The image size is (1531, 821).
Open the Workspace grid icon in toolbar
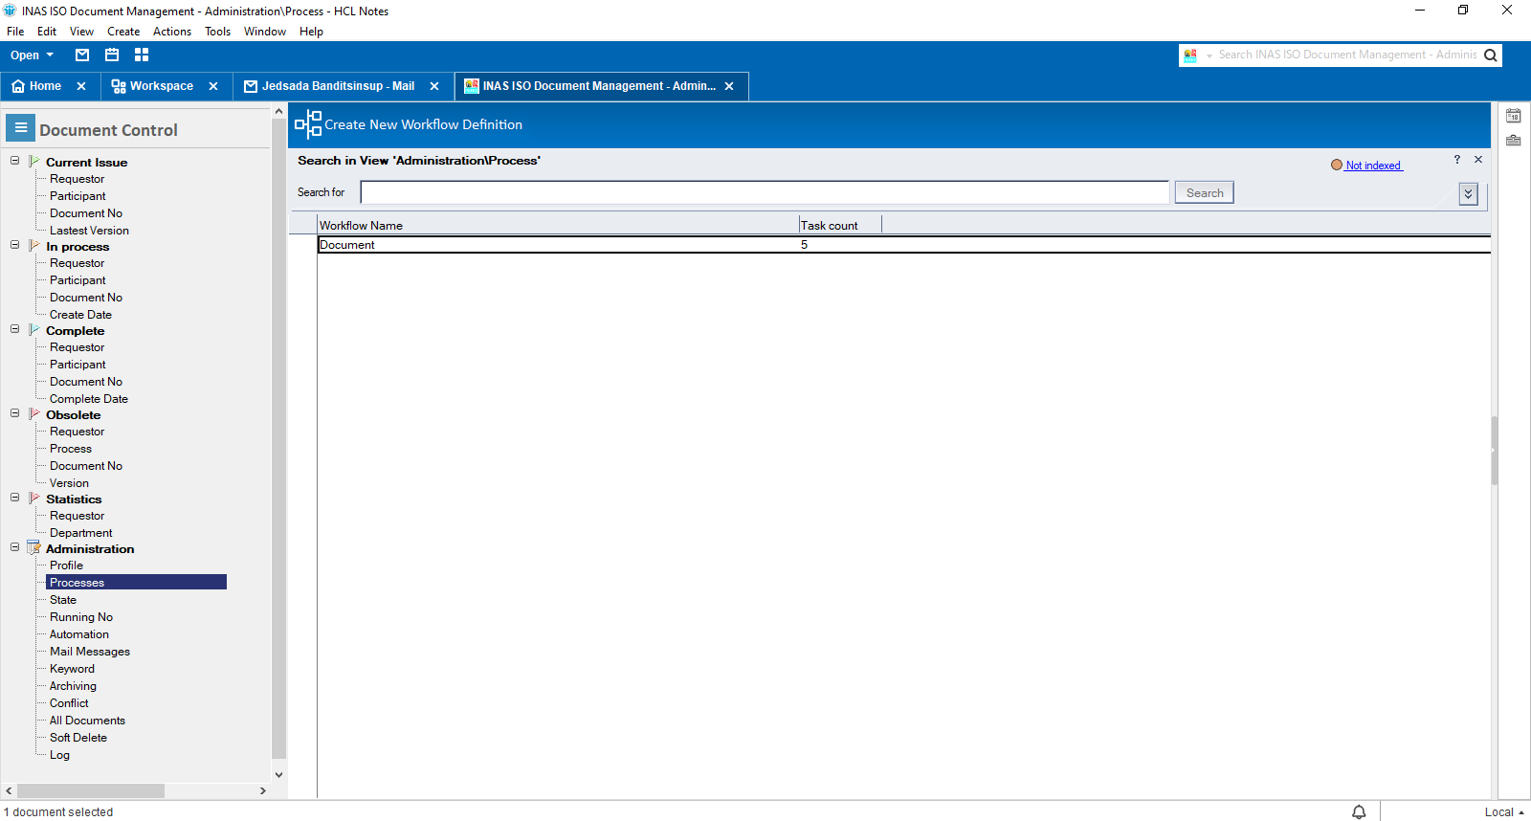click(142, 55)
